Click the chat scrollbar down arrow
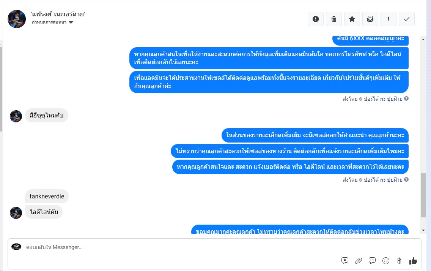The width and height of the screenshot is (431, 271). tap(423, 230)
